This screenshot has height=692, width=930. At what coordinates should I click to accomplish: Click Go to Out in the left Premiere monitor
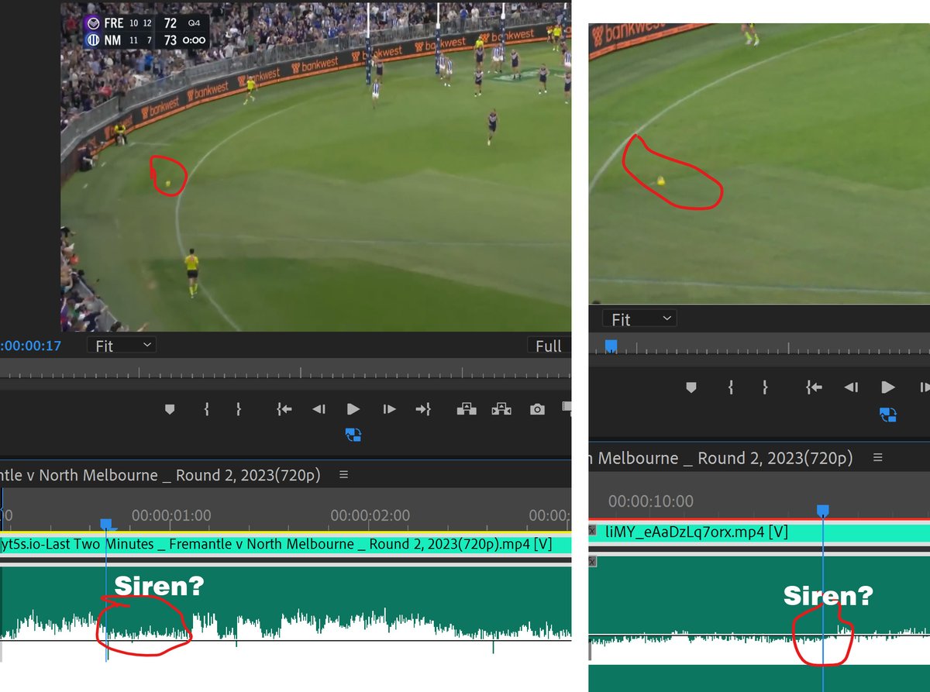(x=423, y=409)
